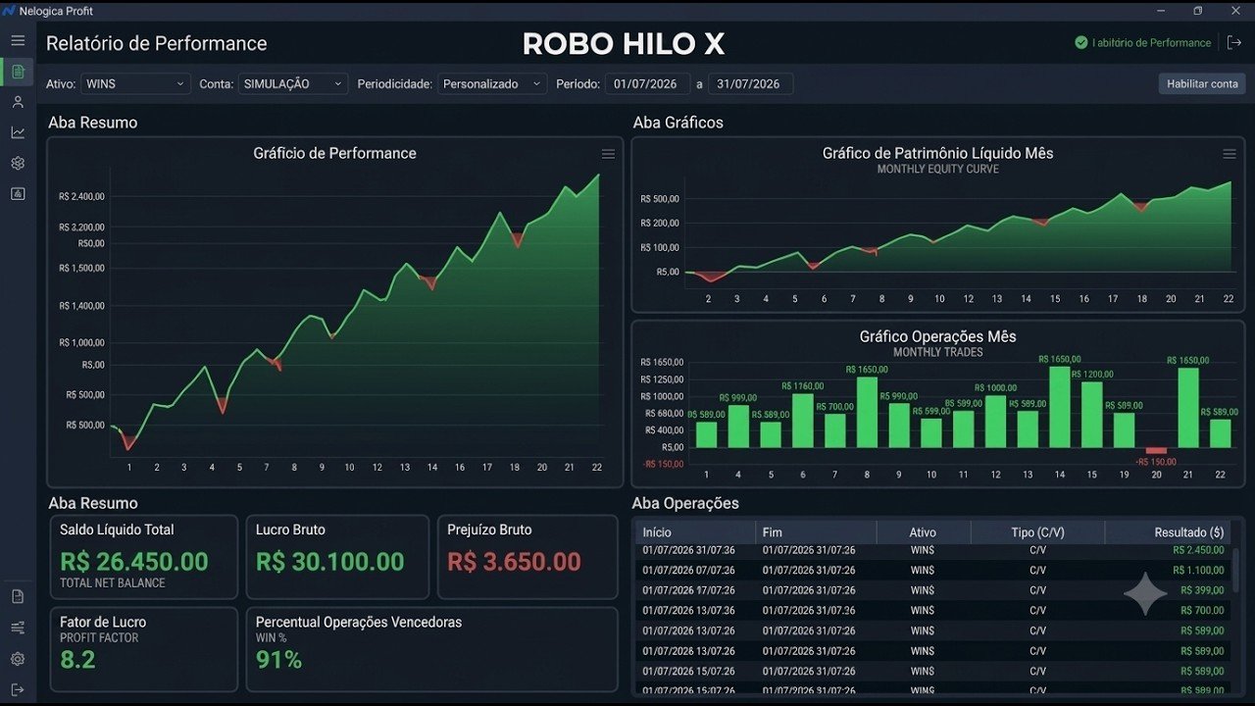The image size is (1255, 706).
Task: Click the Início cell 01/07/2026 07/07.26
Action: tap(688, 571)
